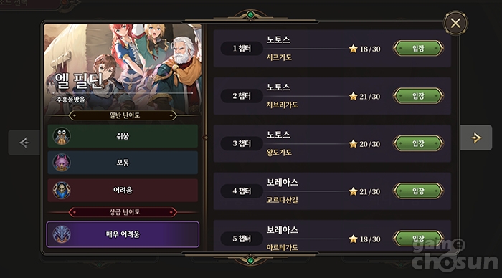Click the 쉬움 difficulty monster icon

pos(62,136)
